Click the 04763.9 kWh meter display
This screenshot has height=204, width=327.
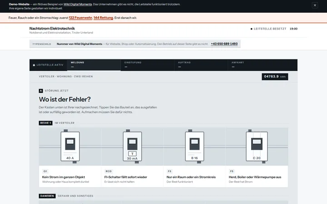pos(275,77)
